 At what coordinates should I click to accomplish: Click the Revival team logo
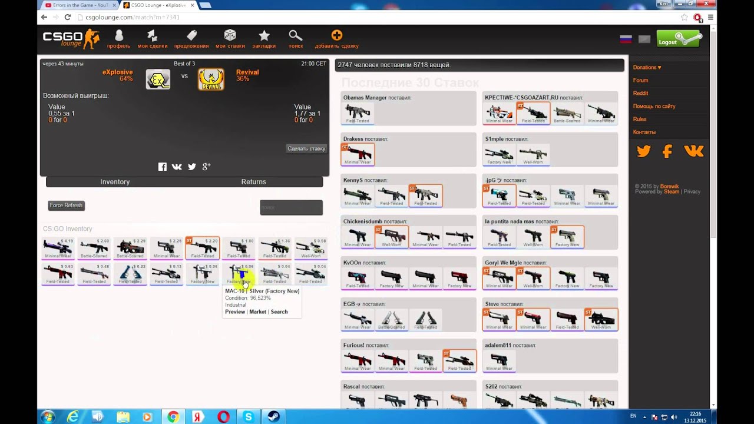(x=210, y=79)
